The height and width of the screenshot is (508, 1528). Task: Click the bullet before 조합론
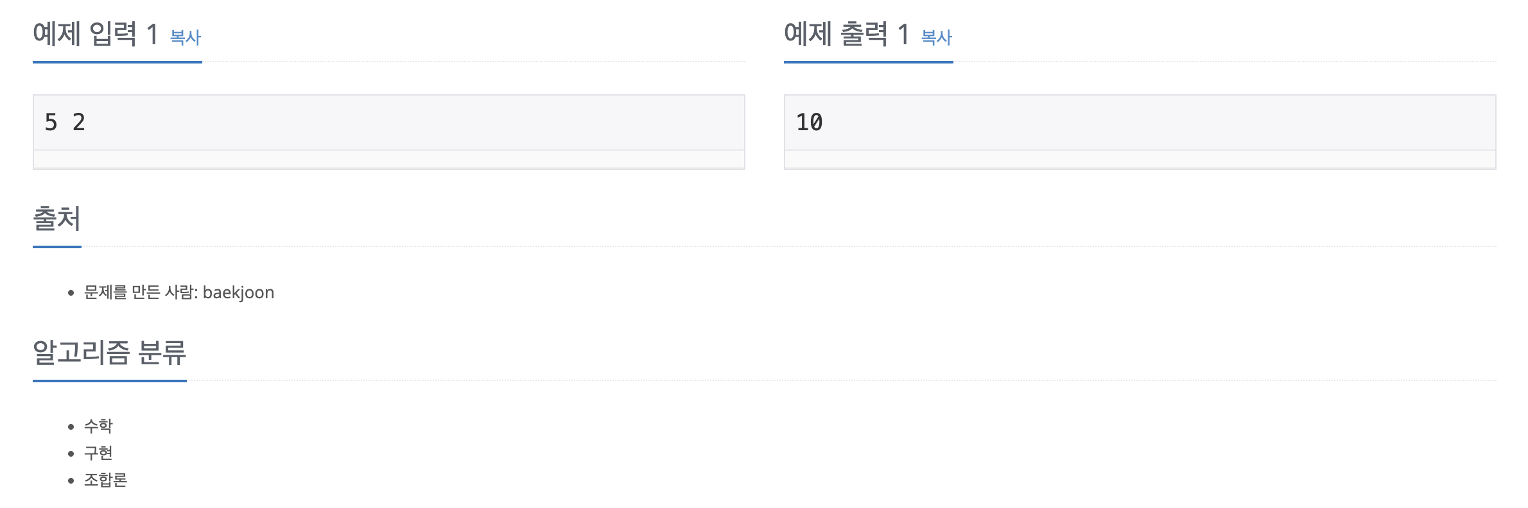pos(71,480)
